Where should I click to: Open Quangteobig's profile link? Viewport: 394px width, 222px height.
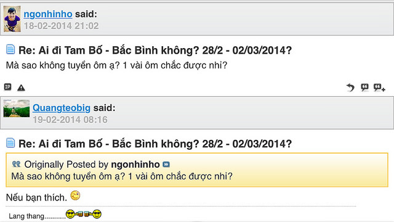pyautogui.click(x=62, y=108)
